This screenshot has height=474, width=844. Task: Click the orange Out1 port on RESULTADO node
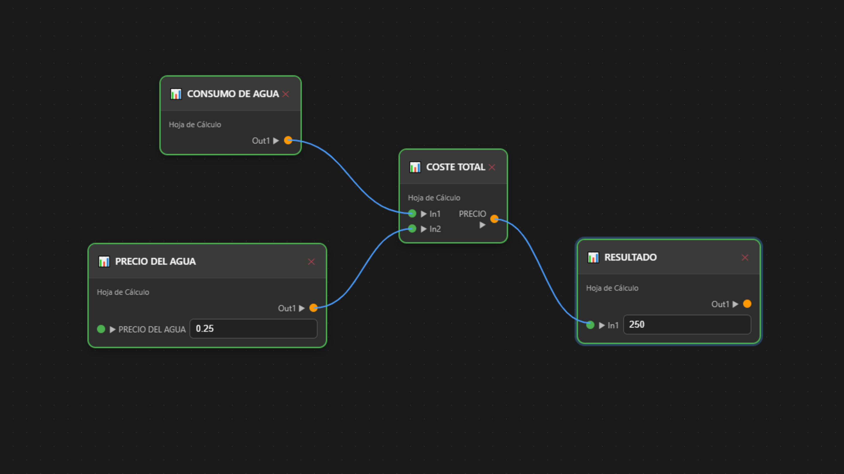(x=747, y=304)
